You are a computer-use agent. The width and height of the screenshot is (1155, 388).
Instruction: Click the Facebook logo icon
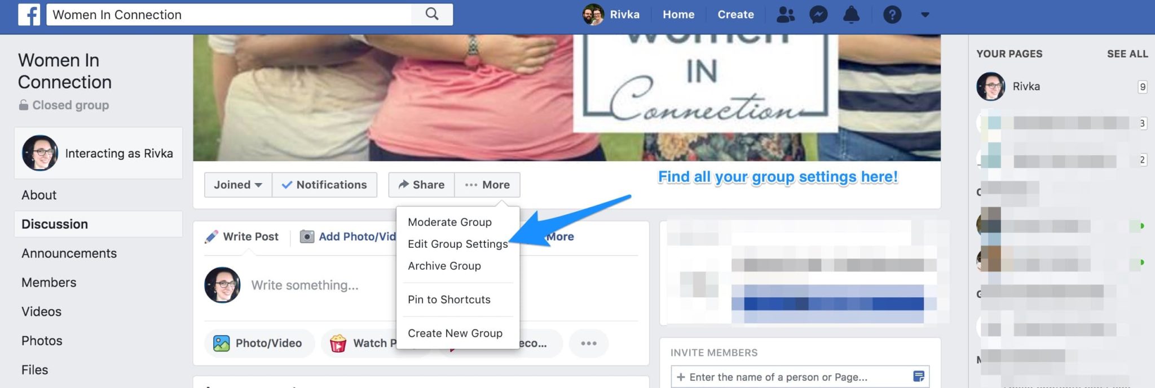click(x=29, y=15)
